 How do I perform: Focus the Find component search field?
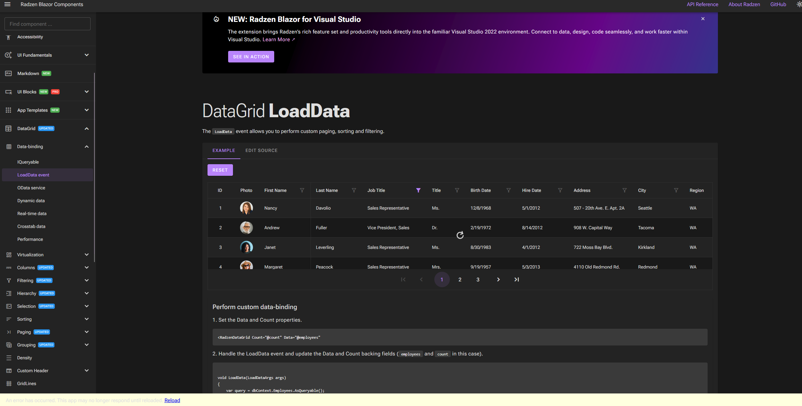tap(47, 24)
